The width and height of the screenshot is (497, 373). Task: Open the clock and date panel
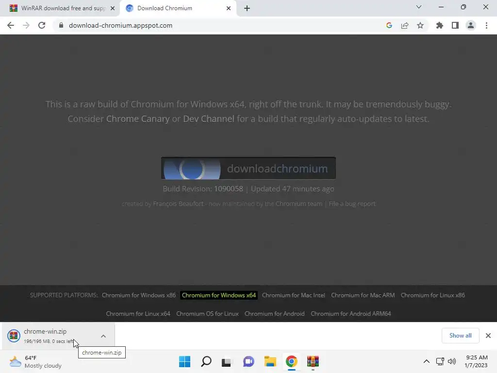pyautogui.click(x=477, y=361)
